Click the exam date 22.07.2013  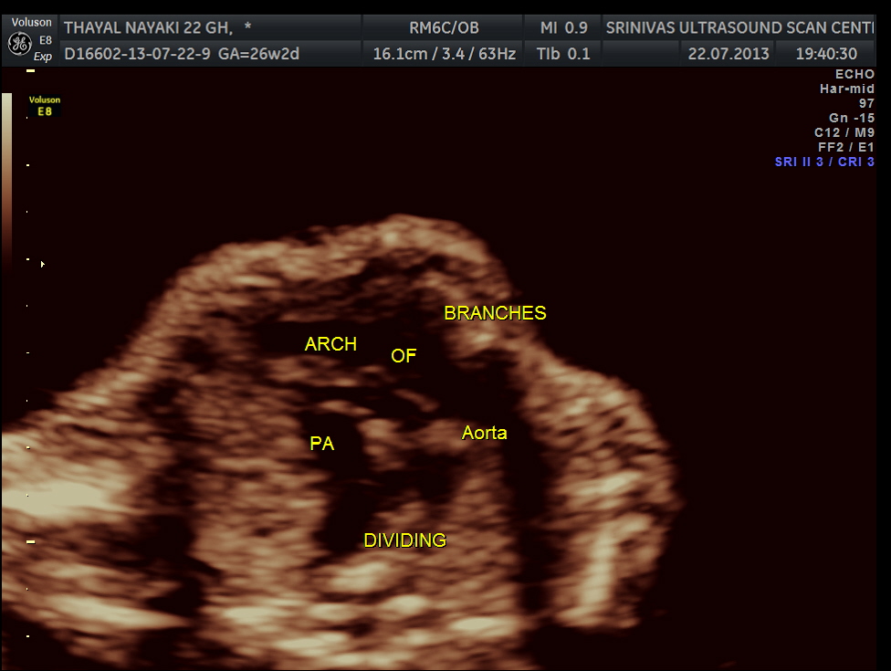729,54
